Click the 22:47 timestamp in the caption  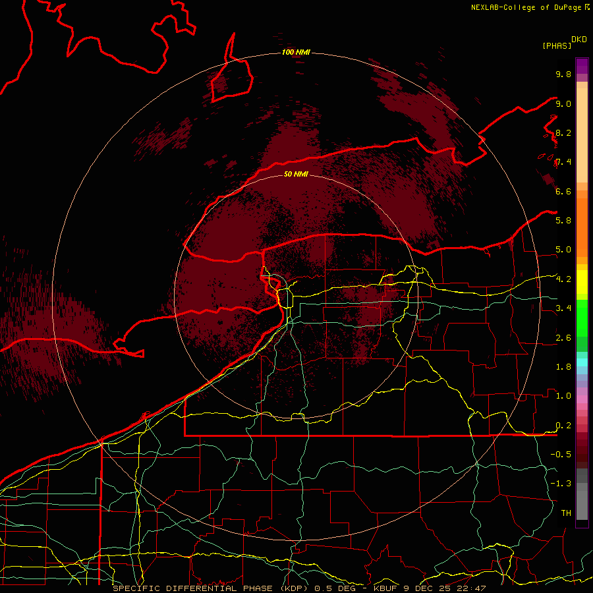coord(472,588)
